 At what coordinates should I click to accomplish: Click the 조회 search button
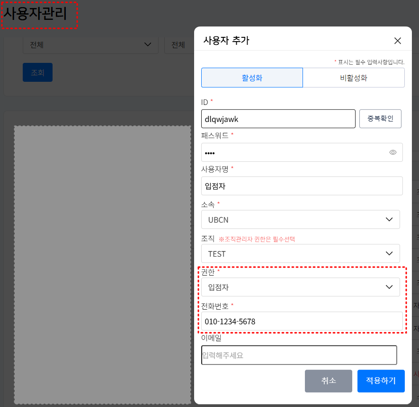coord(37,73)
